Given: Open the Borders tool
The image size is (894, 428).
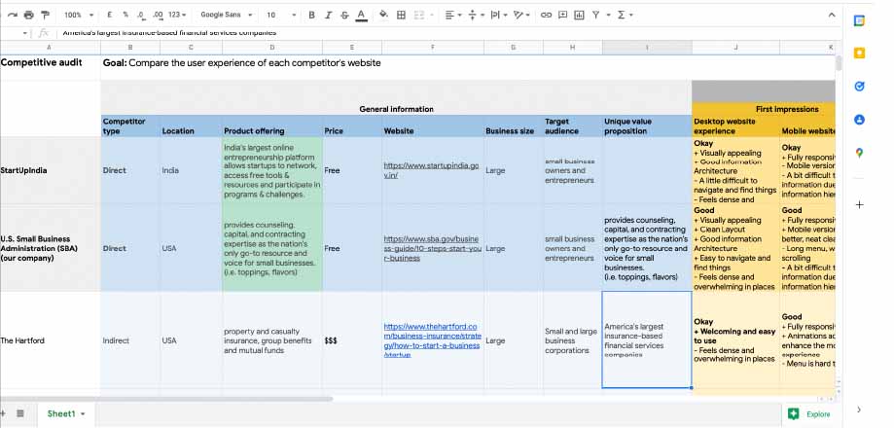Looking at the screenshot, I should tap(402, 15).
